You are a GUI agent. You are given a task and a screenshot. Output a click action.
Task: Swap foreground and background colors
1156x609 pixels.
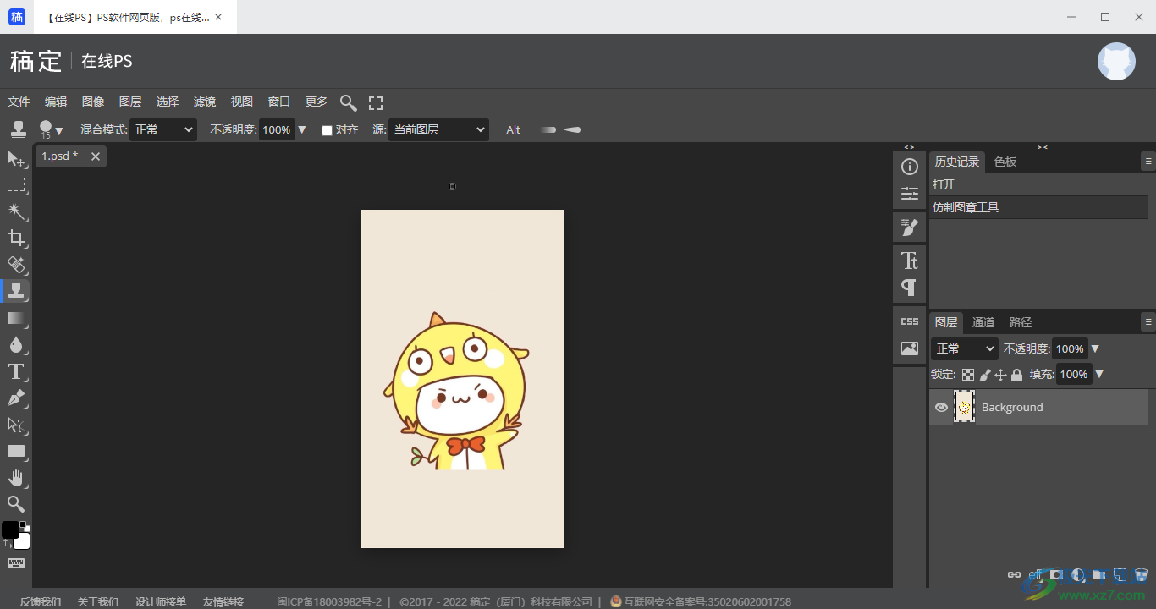(x=7, y=544)
